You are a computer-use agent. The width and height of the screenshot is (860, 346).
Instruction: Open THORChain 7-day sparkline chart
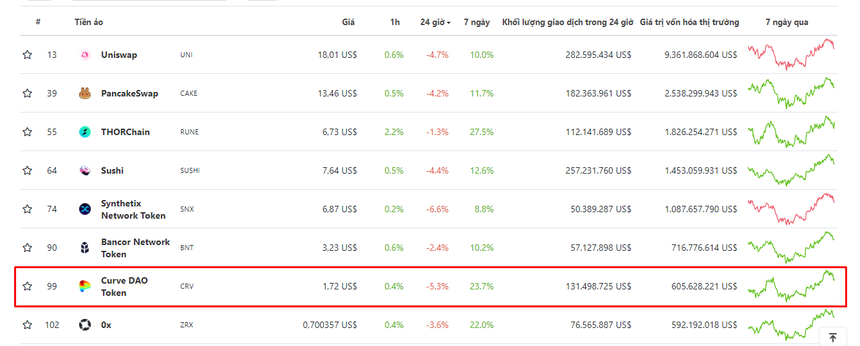click(x=791, y=132)
